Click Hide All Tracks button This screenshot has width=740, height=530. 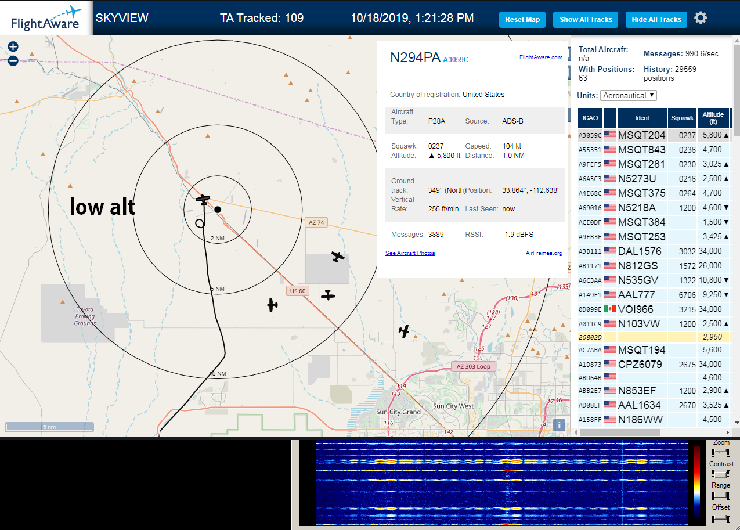pyautogui.click(x=656, y=19)
